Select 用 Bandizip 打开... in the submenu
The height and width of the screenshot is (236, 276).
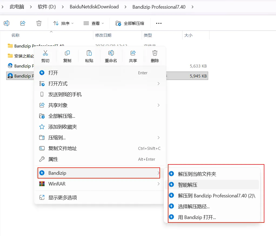coord(212,217)
